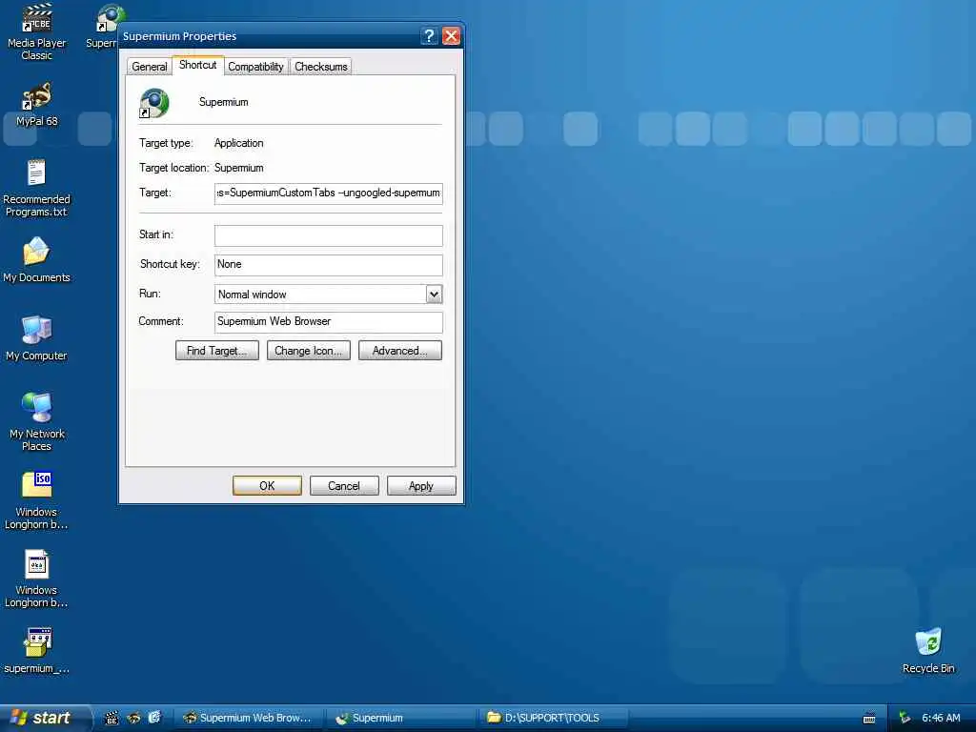Confirm with the OK button
This screenshot has height=732, width=976.
pos(267,485)
